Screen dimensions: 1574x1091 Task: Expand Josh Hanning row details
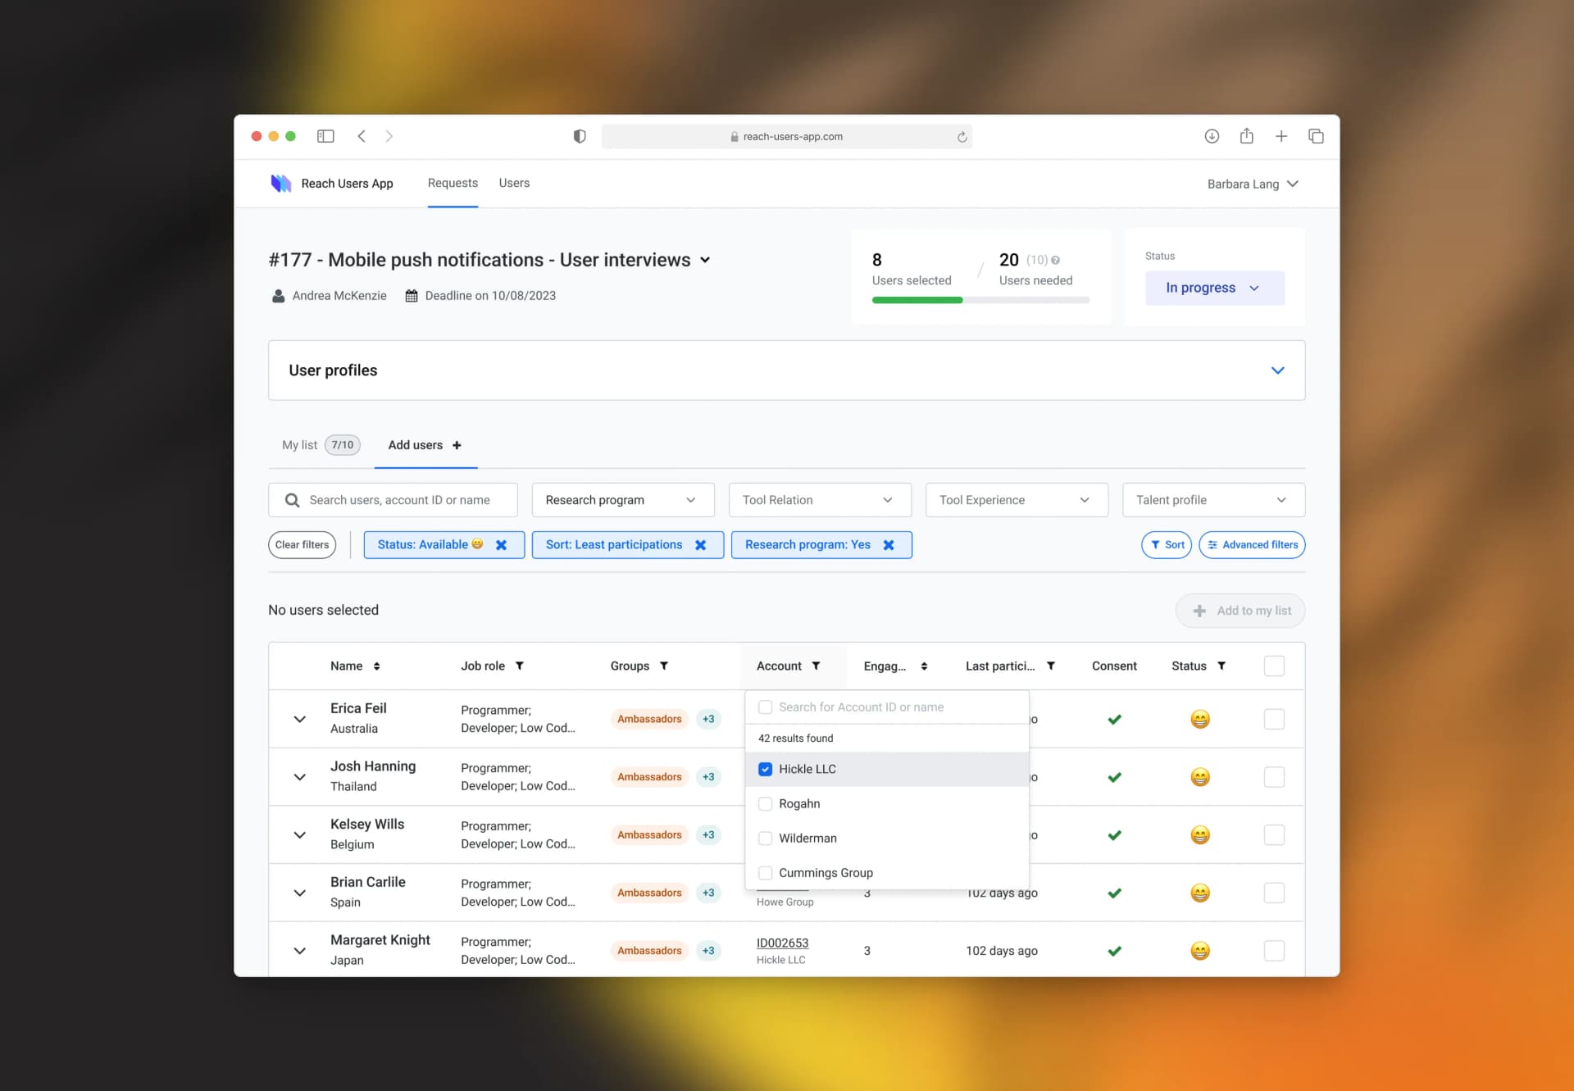[x=300, y=777]
